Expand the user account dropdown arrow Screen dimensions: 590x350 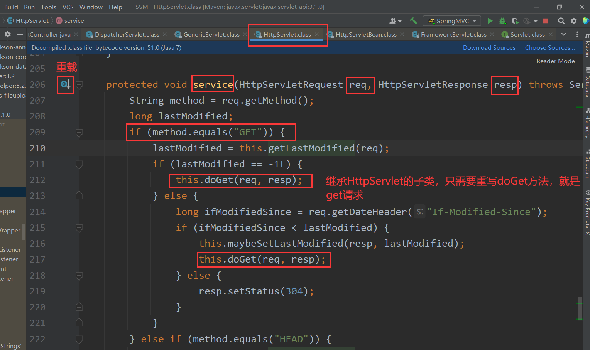tap(400, 21)
